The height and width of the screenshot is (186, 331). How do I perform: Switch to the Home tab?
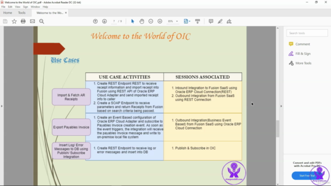point(8,12)
